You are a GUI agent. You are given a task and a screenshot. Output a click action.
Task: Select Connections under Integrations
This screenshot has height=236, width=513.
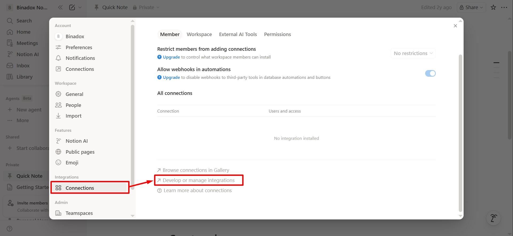point(90,188)
